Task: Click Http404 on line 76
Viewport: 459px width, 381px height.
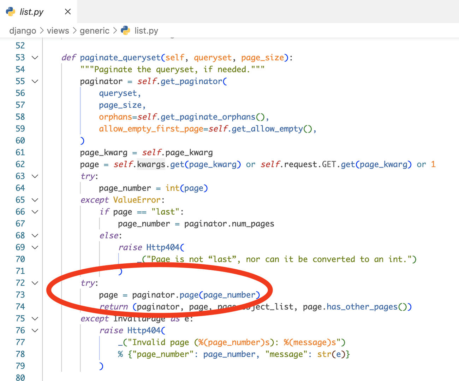Action: click(144, 330)
